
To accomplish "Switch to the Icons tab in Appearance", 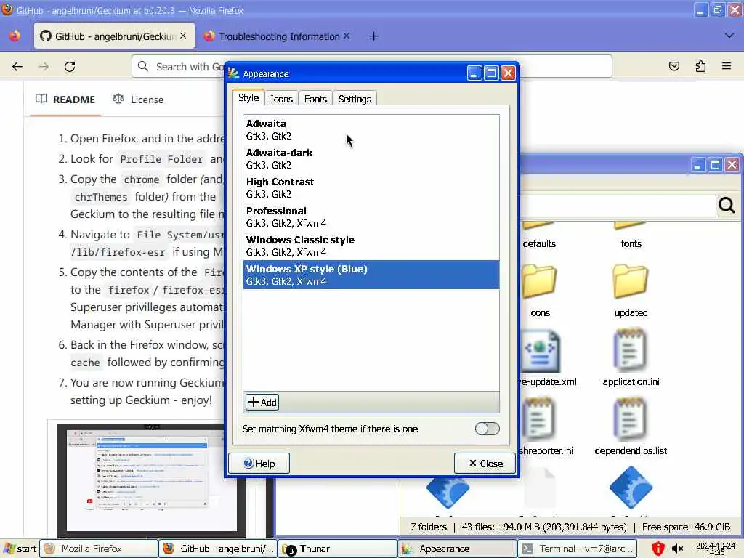I will pos(281,99).
